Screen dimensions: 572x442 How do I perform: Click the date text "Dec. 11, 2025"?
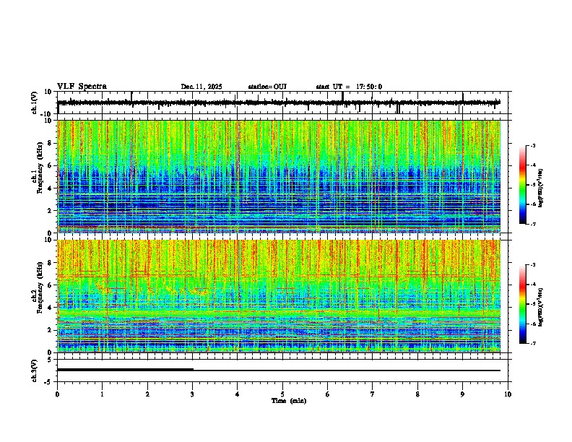click(201, 87)
